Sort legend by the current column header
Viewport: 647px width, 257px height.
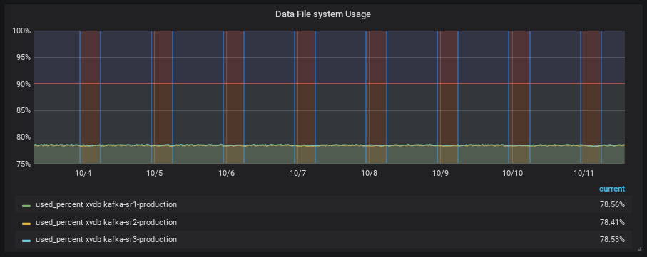point(612,189)
